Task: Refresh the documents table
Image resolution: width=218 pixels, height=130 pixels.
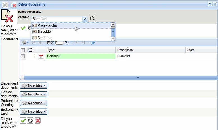Action: pyautogui.click(x=93, y=42)
